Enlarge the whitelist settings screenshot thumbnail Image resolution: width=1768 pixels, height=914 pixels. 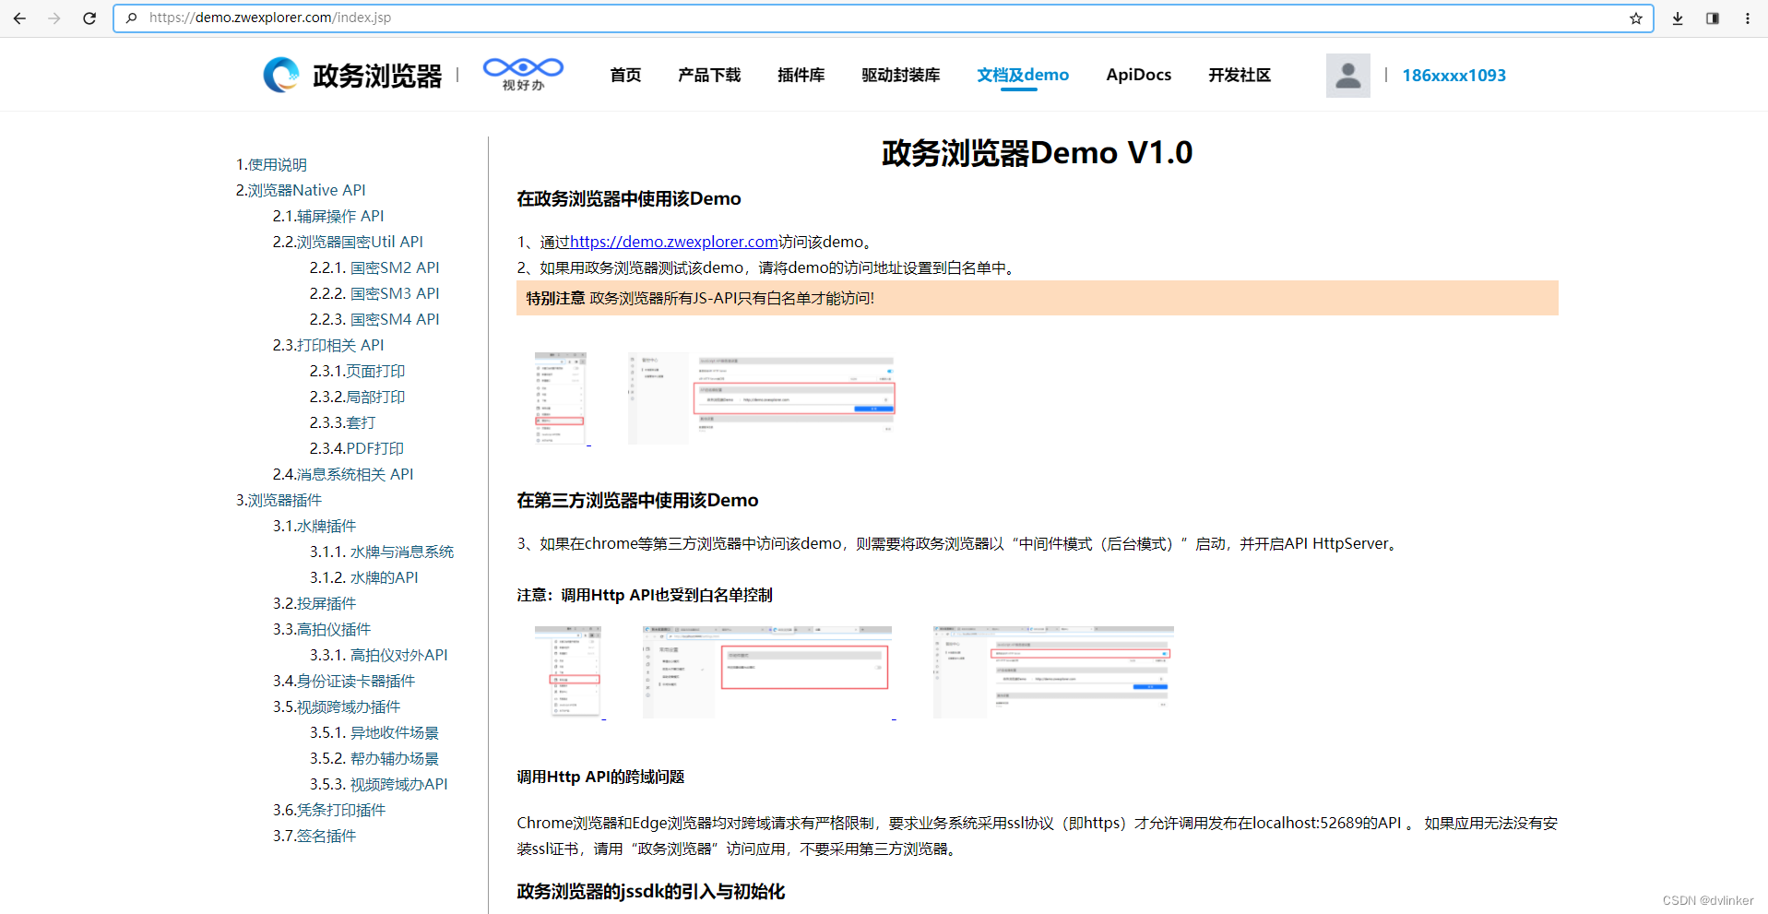(x=762, y=398)
